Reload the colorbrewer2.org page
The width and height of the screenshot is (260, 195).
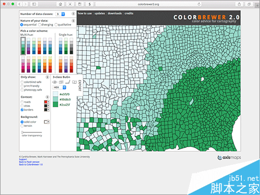tap(199, 4)
